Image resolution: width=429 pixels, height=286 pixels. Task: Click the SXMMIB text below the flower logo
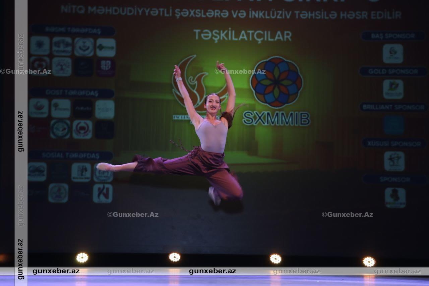click(x=276, y=119)
